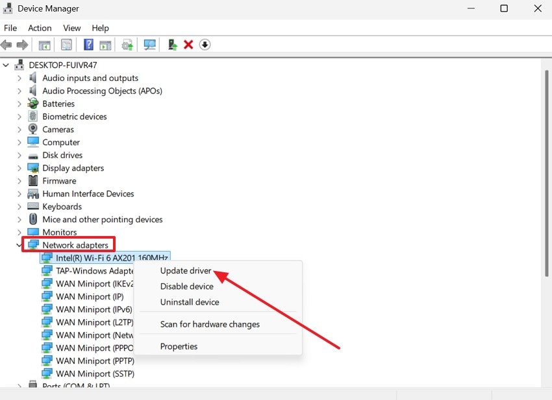Click the Cameras webcam icon
The width and height of the screenshot is (552, 400).
32,129
